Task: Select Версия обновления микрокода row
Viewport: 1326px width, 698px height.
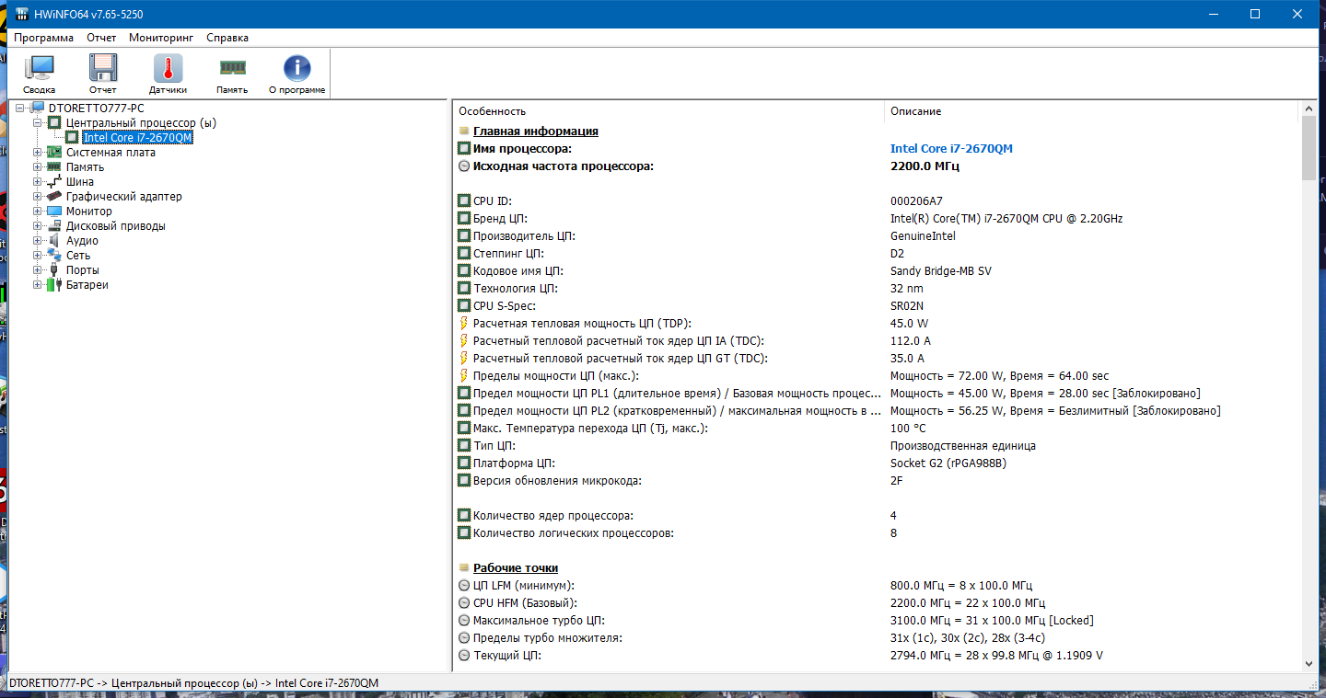Action: [877, 481]
